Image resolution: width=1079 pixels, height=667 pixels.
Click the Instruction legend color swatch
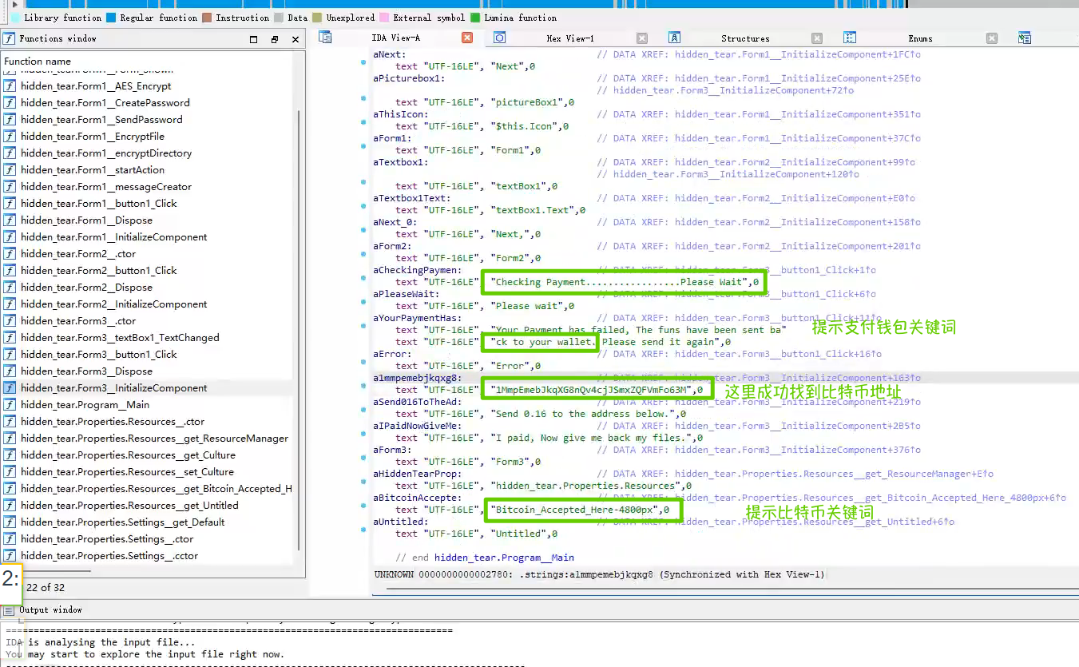[207, 18]
